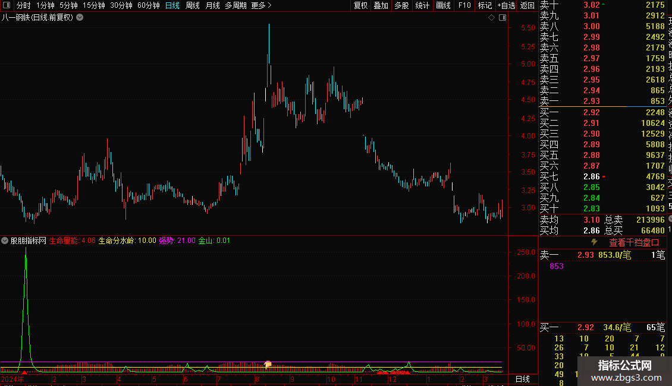Click the 65笔 order count
The image size is (672, 386).
point(656,327)
